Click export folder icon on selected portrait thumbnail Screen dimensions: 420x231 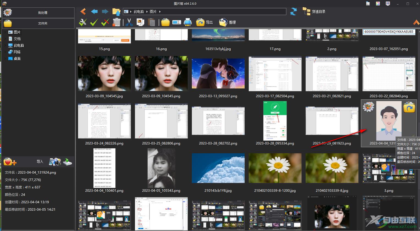(x=409, y=107)
